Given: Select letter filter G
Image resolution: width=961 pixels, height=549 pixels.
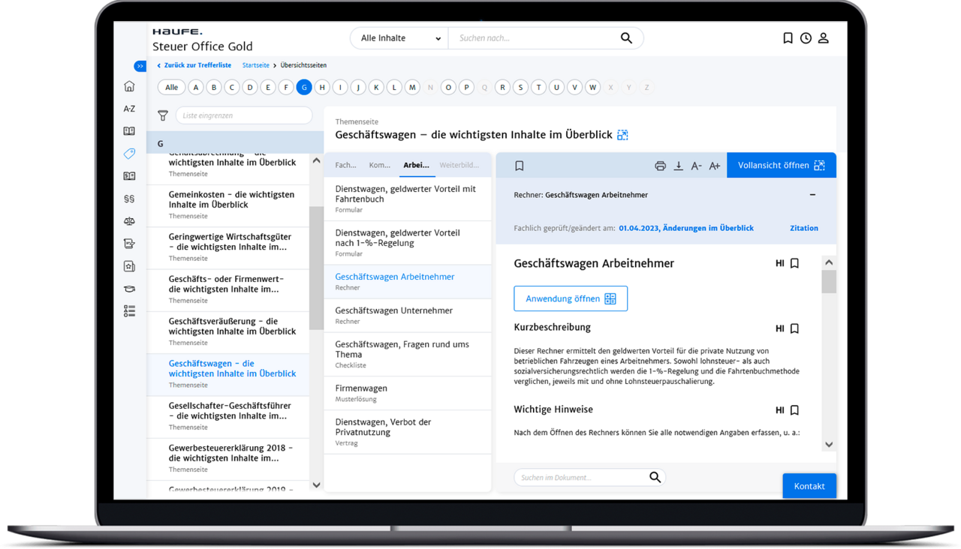Looking at the screenshot, I should tap(304, 88).
